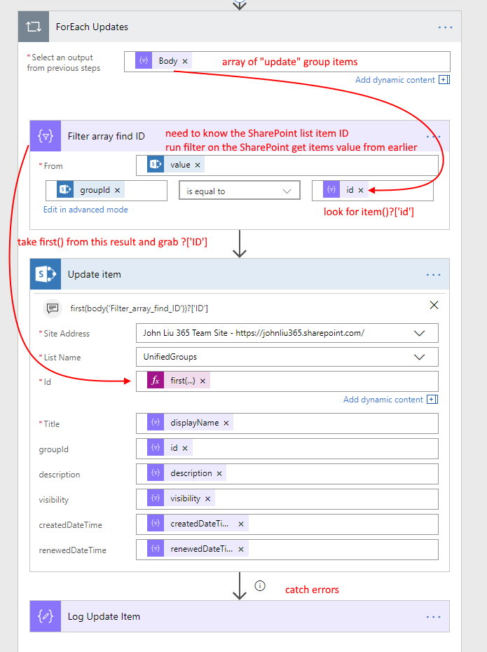Open Update item ellipsis menu
This screenshot has width=487, height=652.
[x=433, y=275]
